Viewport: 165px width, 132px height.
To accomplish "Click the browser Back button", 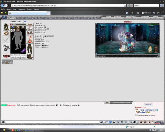I will (2, 5).
